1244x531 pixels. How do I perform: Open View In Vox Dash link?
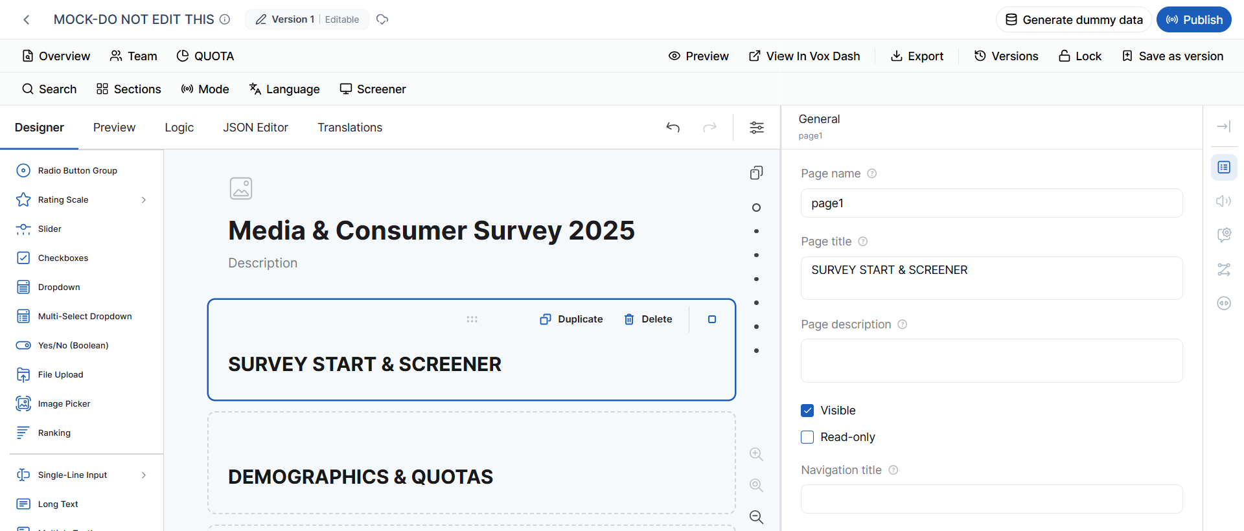point(805,56)
